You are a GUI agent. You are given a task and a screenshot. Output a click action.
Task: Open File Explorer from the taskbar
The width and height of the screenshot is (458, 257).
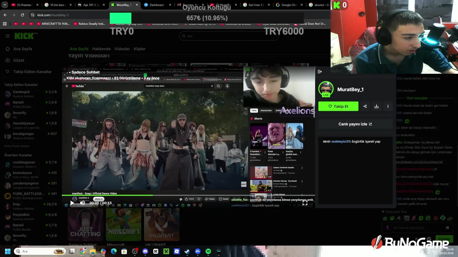(x=93, y=251)
